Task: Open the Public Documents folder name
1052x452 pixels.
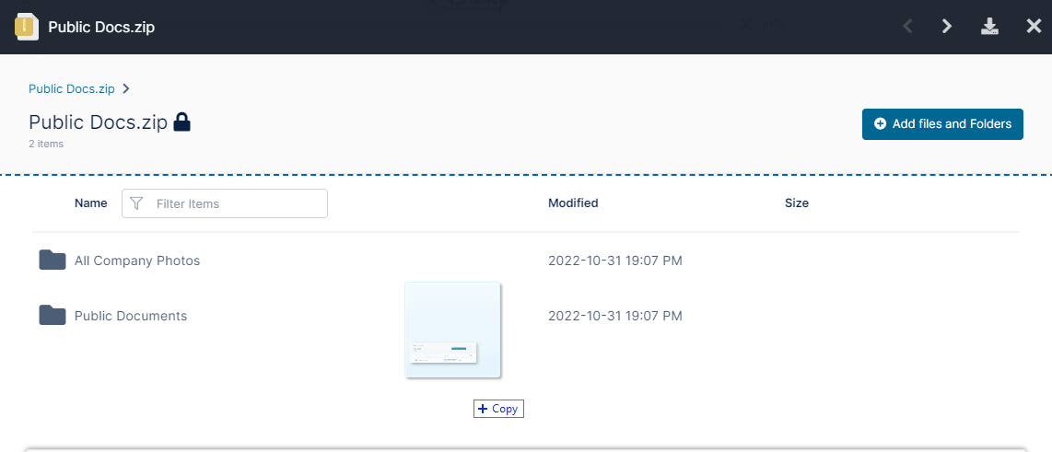Action: pyautogui.click(x=131, y=316)
